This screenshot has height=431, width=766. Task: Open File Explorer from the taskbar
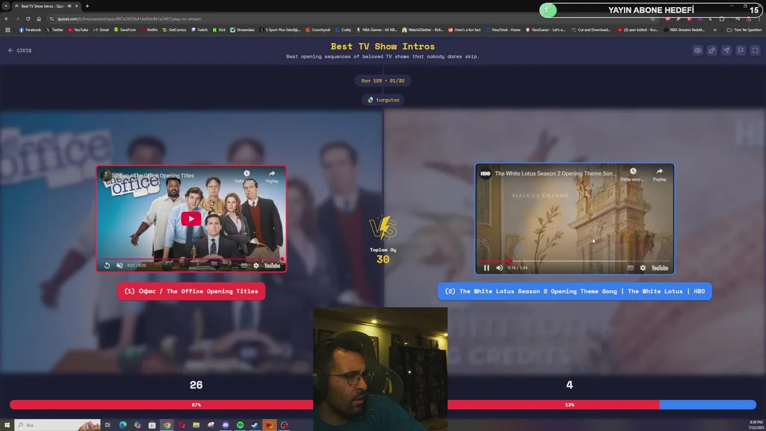coord(196,425)
